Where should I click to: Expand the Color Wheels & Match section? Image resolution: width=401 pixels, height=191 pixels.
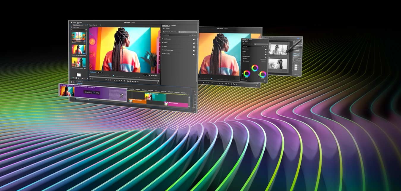pyautogui.click(x=162, y=50)
